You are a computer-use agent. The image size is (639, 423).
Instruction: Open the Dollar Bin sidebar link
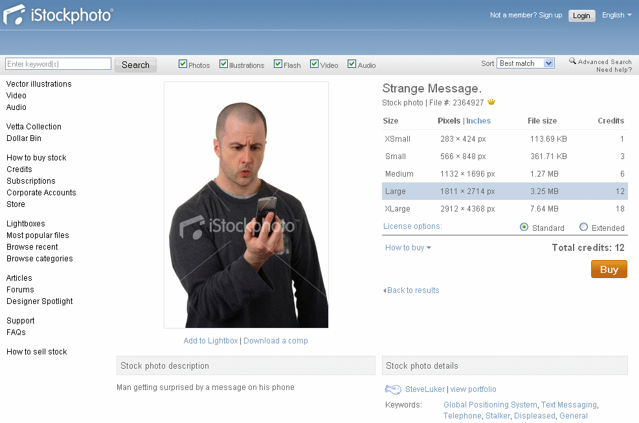[x=24, y=138]
